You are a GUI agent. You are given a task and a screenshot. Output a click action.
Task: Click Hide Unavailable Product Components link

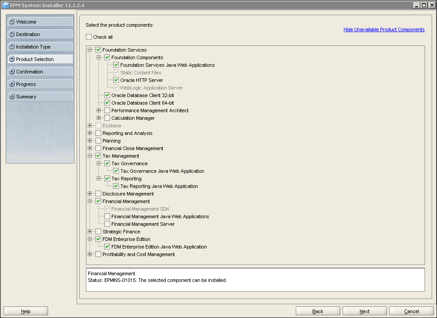[x=384, y=29]
